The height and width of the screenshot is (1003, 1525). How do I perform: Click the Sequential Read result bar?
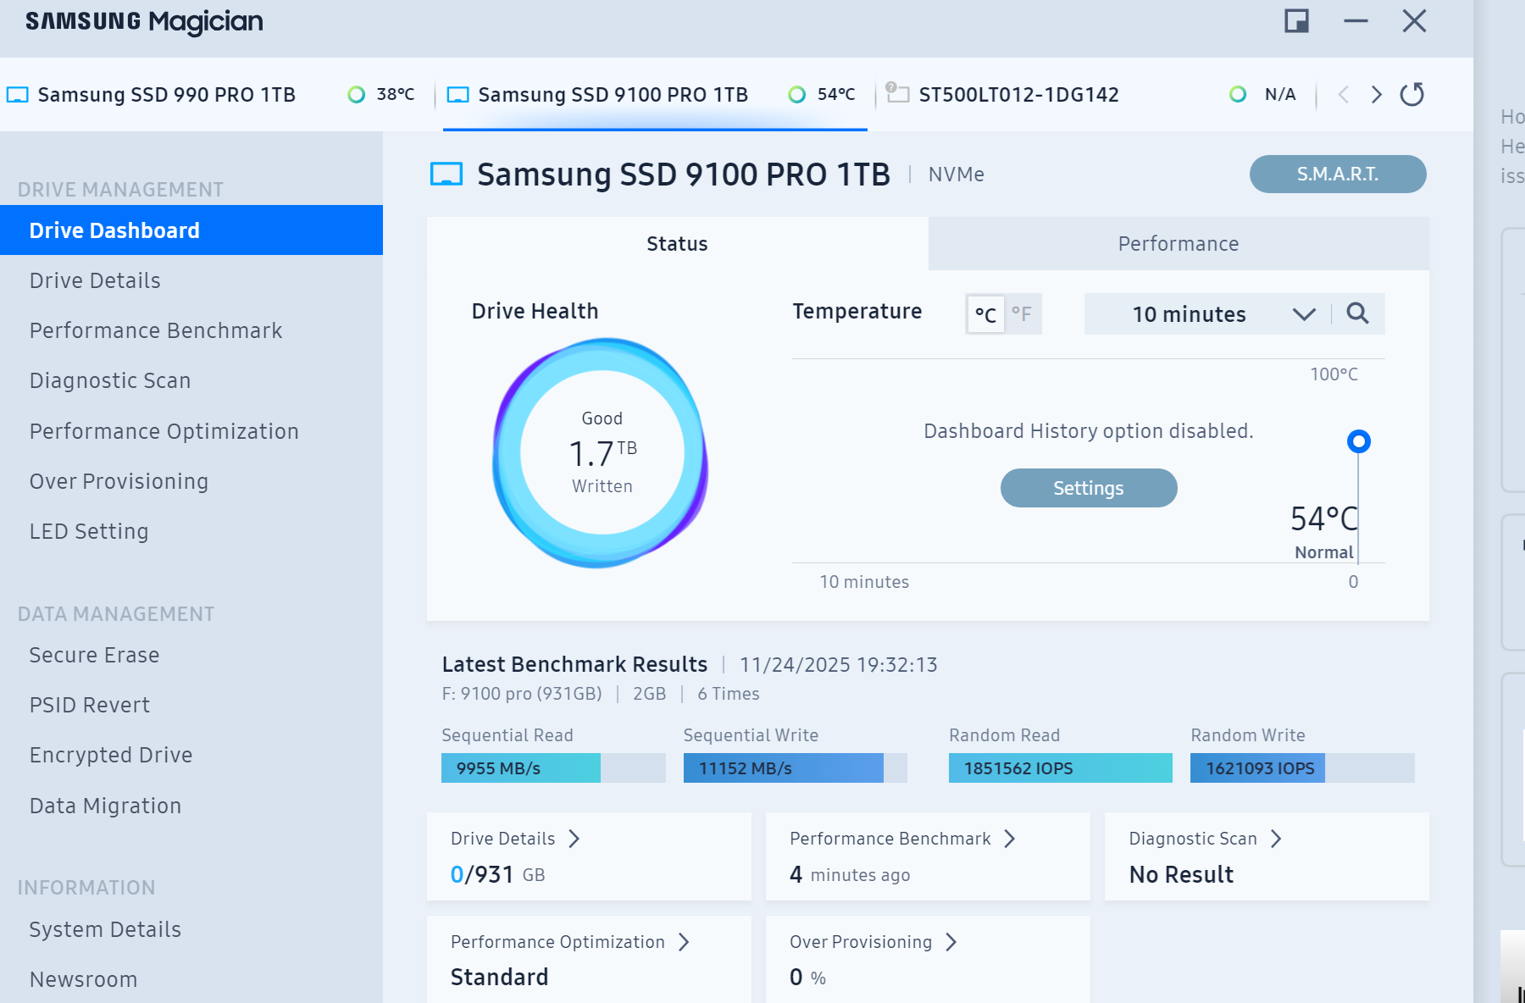553,767
